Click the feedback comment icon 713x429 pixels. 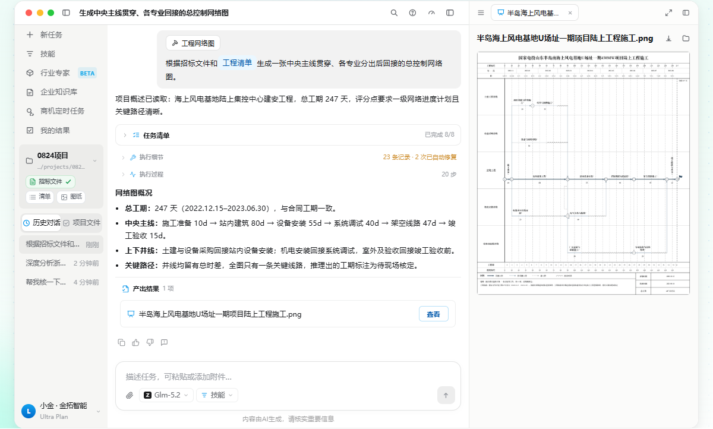tap(164, 342)
